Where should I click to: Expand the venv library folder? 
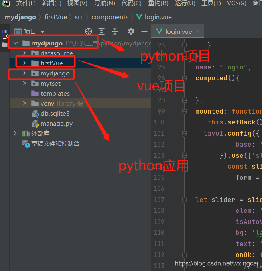pyautogui.click(x=24, y=103)
